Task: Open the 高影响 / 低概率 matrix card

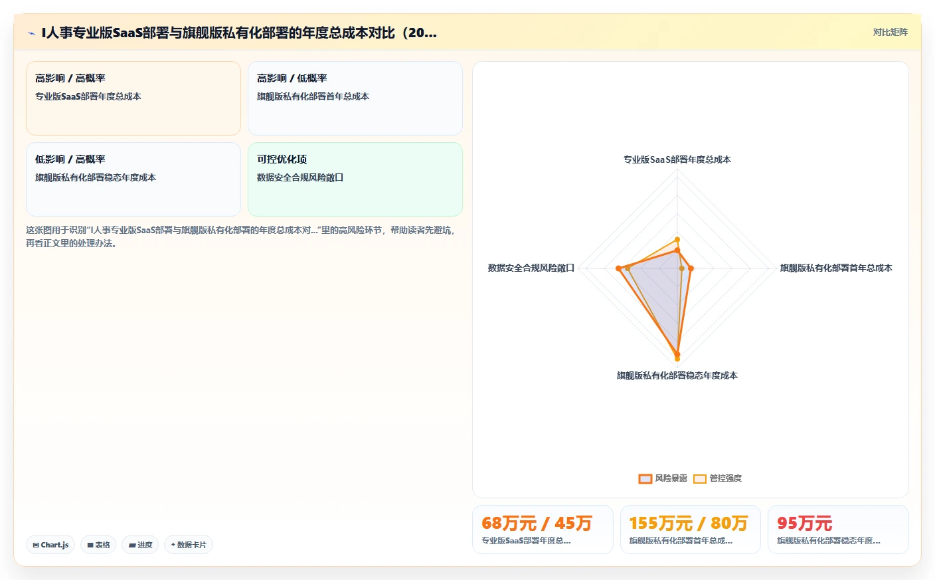Action: point(355,98)
